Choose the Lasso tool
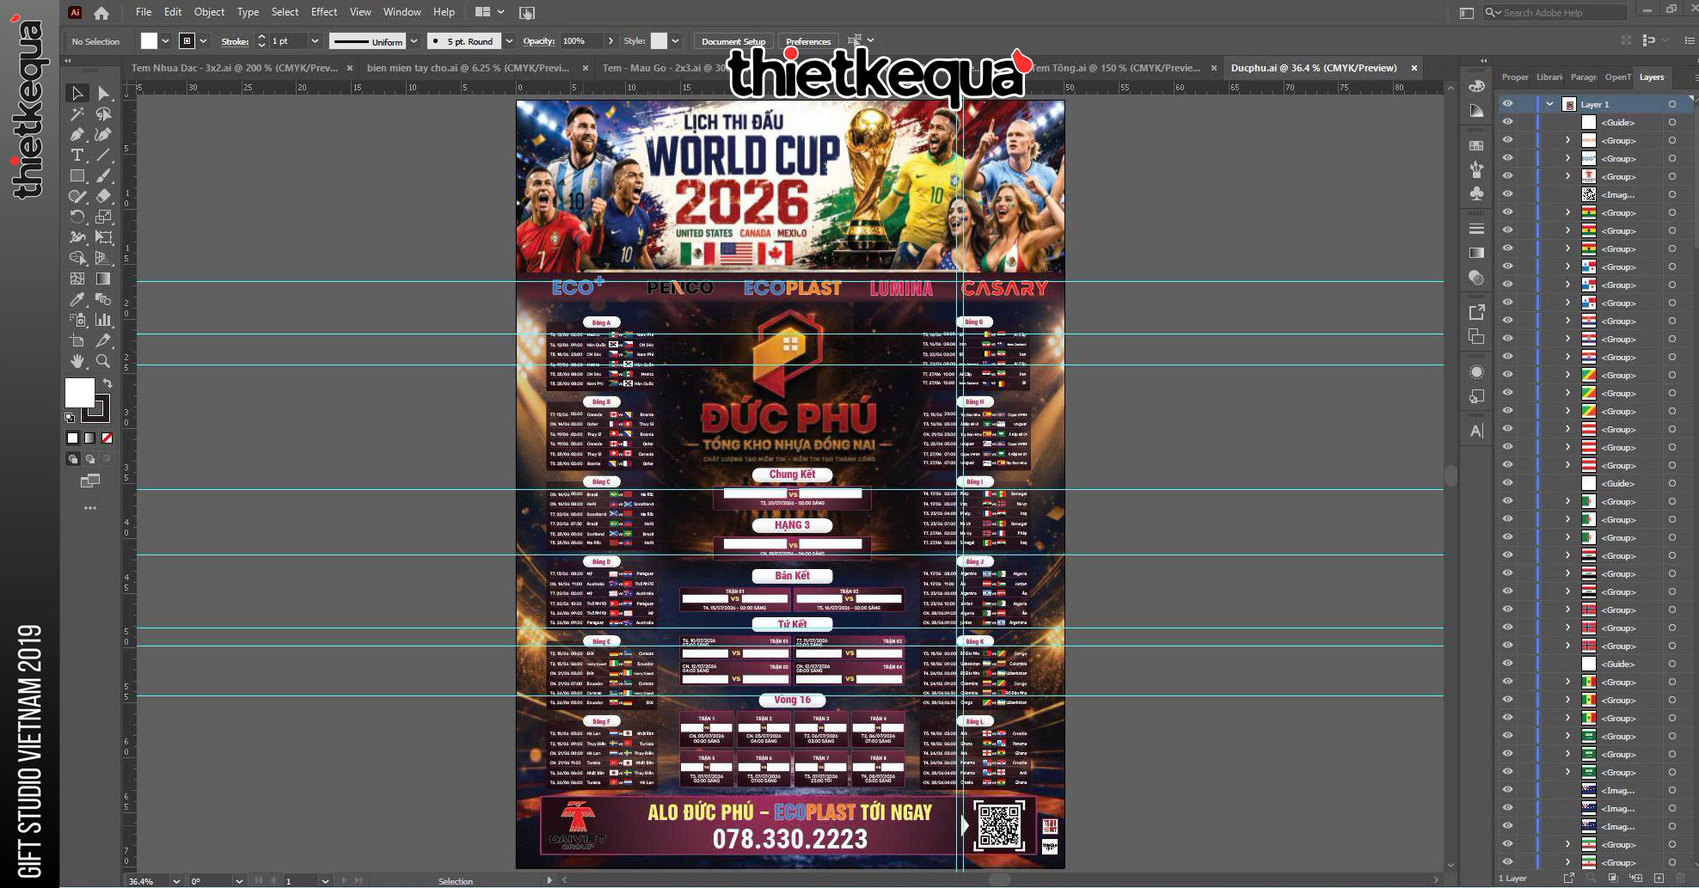1699x888 pixels. (103, 113)
